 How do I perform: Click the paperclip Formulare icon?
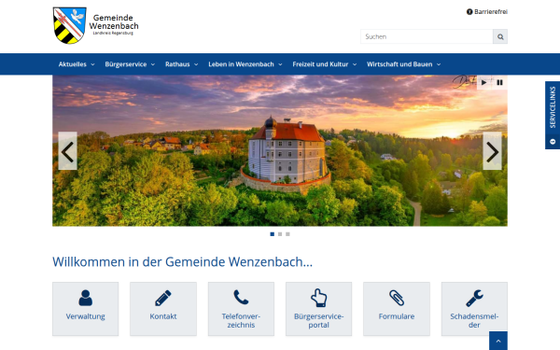(397, 298)
